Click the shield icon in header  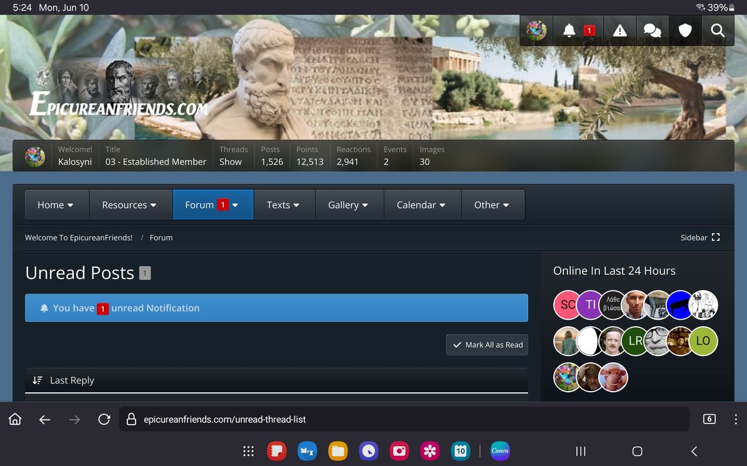point(685,31)
